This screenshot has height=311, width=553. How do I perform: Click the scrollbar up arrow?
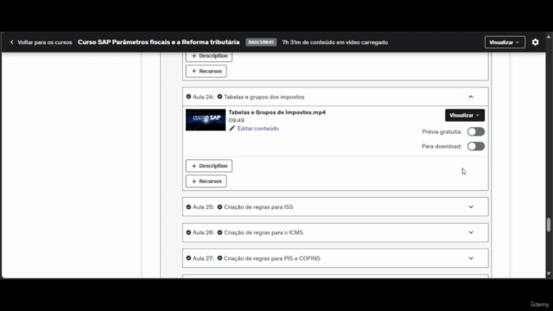[x=549, y=36]
